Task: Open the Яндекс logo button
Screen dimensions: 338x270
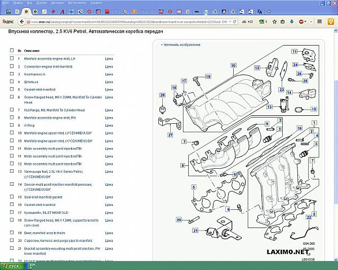Action: coord(8,21)
